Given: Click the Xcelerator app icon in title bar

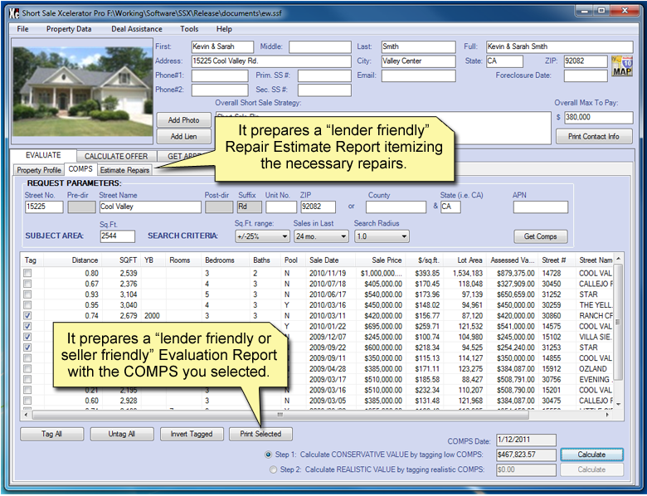Looking at the screenshot, I should tap(14, 12).
